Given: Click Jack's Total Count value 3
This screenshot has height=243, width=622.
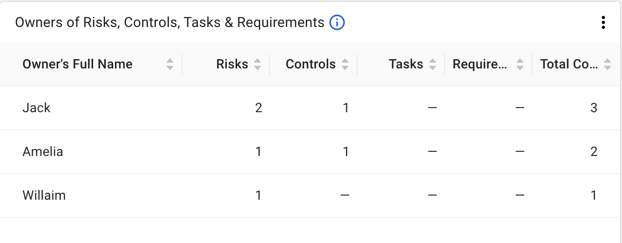Looking at the screenshot, I should tap(594, 108).
